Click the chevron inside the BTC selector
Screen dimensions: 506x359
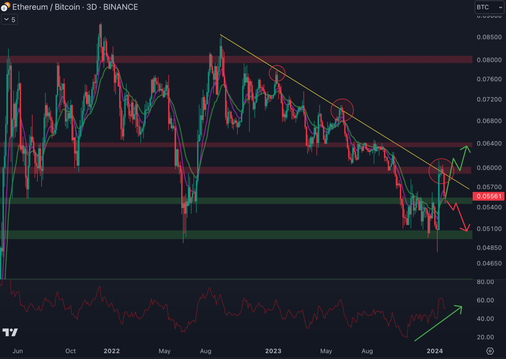500,7
